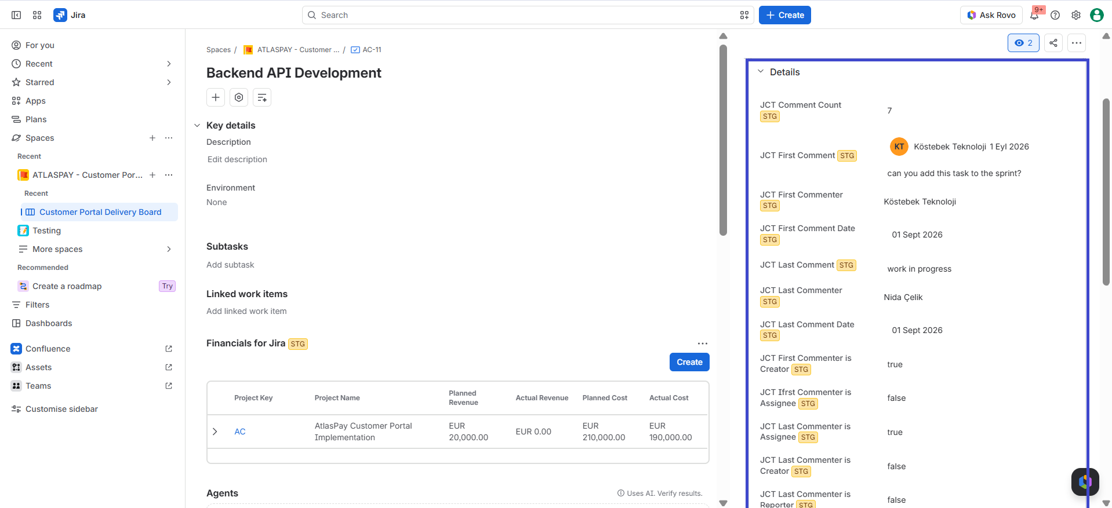The height and width of the screenshot is (508, 1112).
Task: Open the external-link icon beside Confluence
Action: coord(169,349)
